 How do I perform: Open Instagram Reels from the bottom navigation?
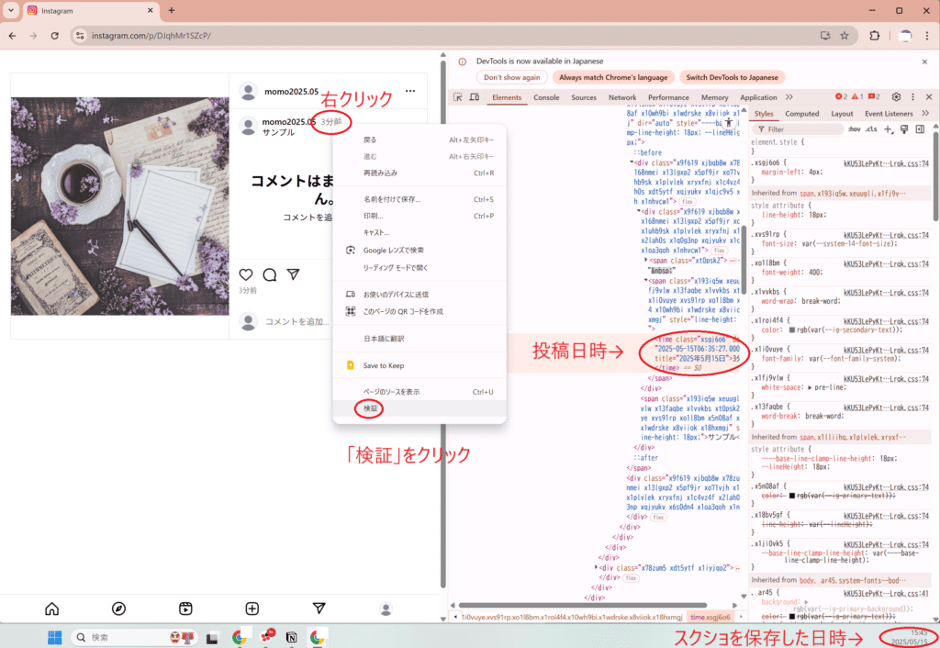coord(185,609)
